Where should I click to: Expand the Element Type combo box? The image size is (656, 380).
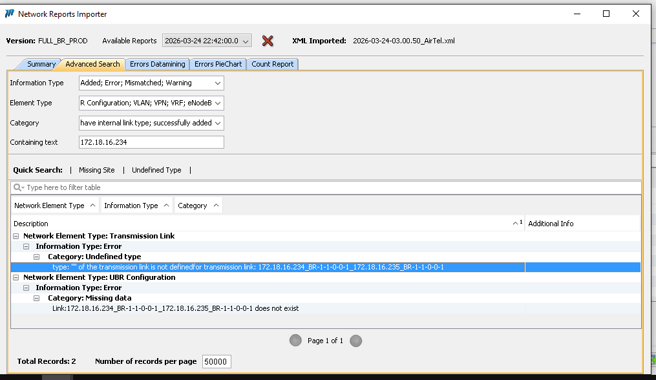tap(217, 103)
